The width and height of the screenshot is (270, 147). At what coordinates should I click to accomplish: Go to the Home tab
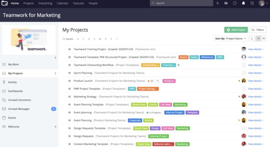15,3
